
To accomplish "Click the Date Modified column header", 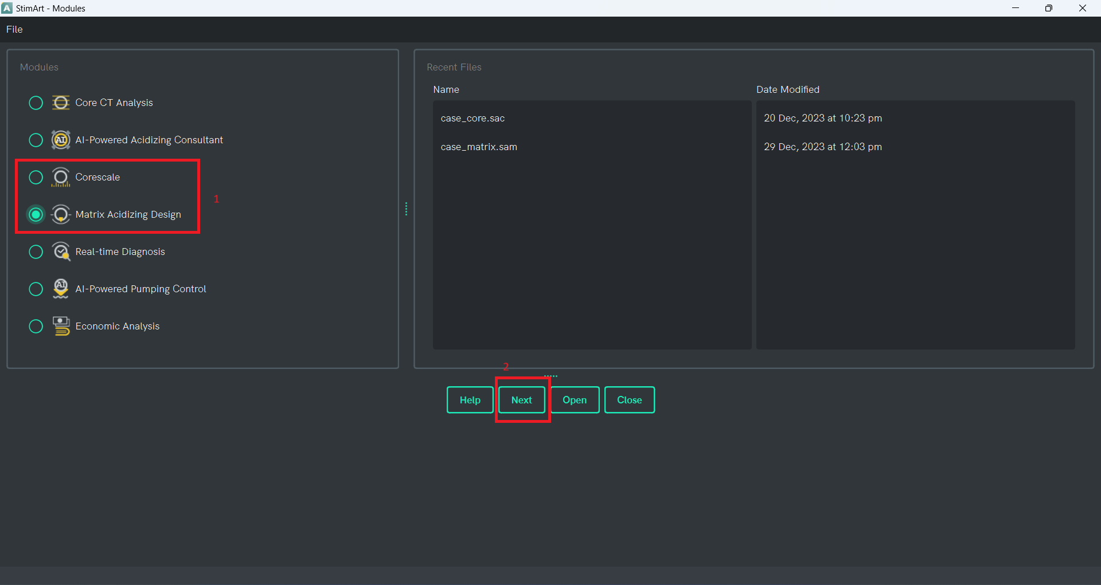I will click(788, 89).
